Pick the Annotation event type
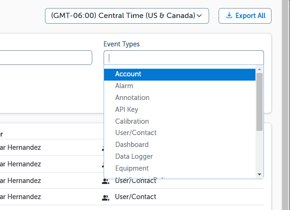The width and height of the screenshot is (290, 210). click(x=132, y=98)
